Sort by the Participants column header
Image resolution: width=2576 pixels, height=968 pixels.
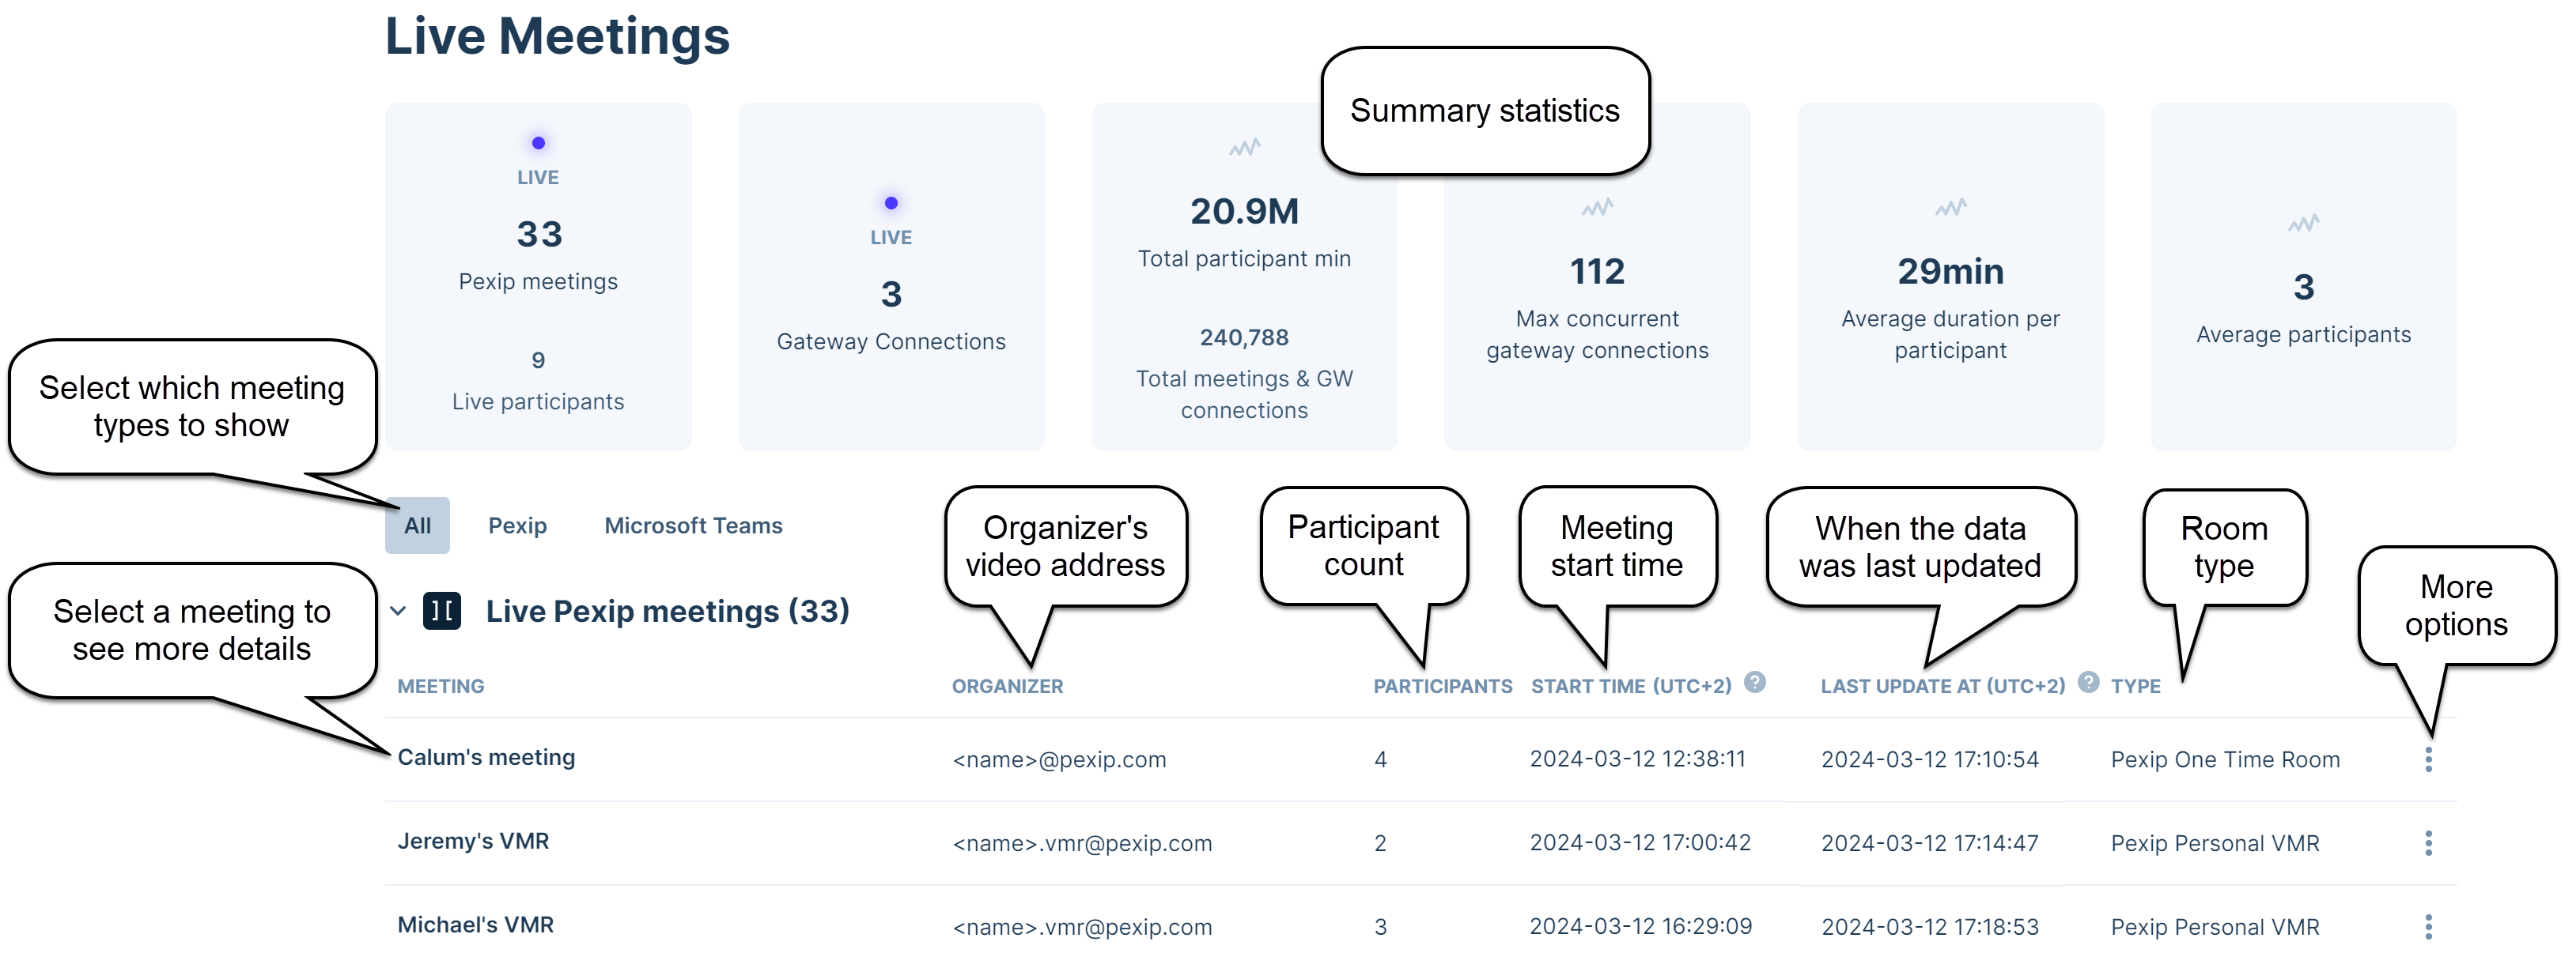pyautogui.click(x=1441, y=686)
